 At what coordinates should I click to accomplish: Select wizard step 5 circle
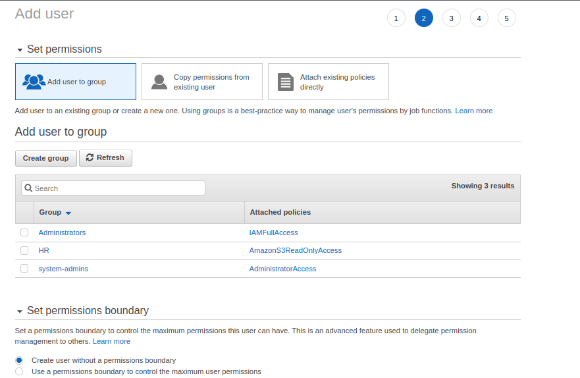(506, 18)
